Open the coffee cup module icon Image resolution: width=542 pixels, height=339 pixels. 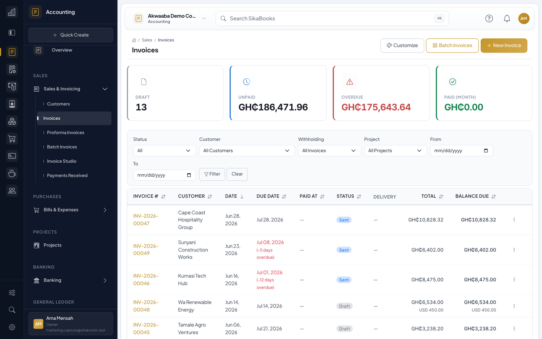coord(12,173)
